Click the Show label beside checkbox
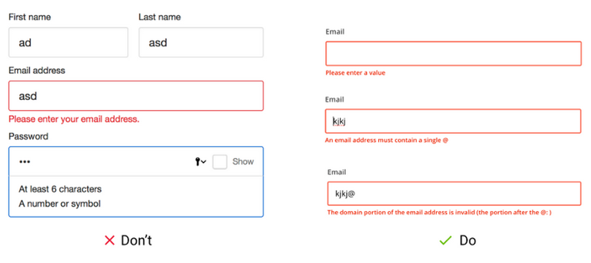The height and width of the screenshot is (263, 591). coord(243,162)
